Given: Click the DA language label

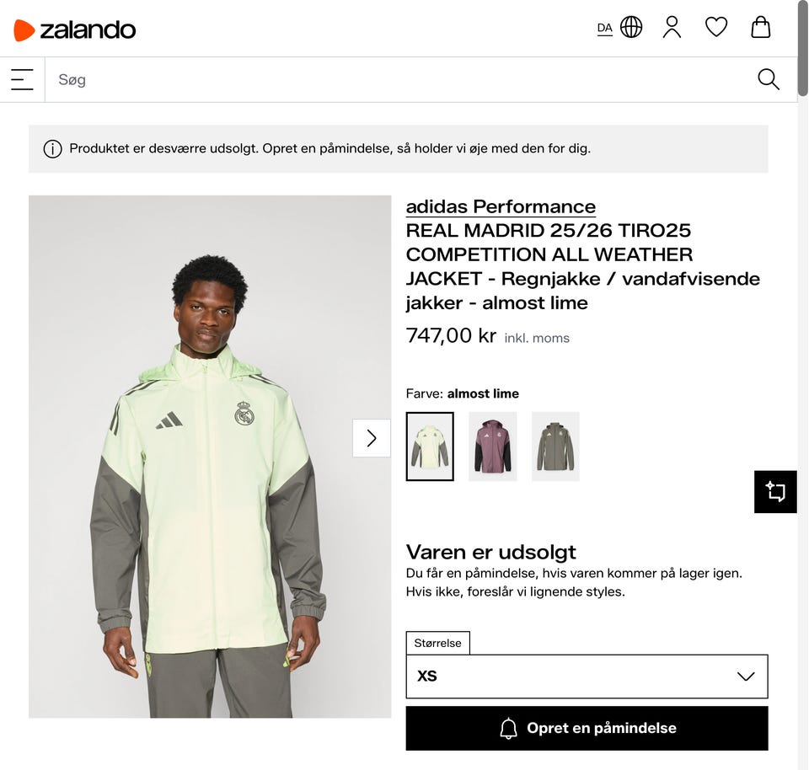Looking at the screenshot, I should 604,28.
